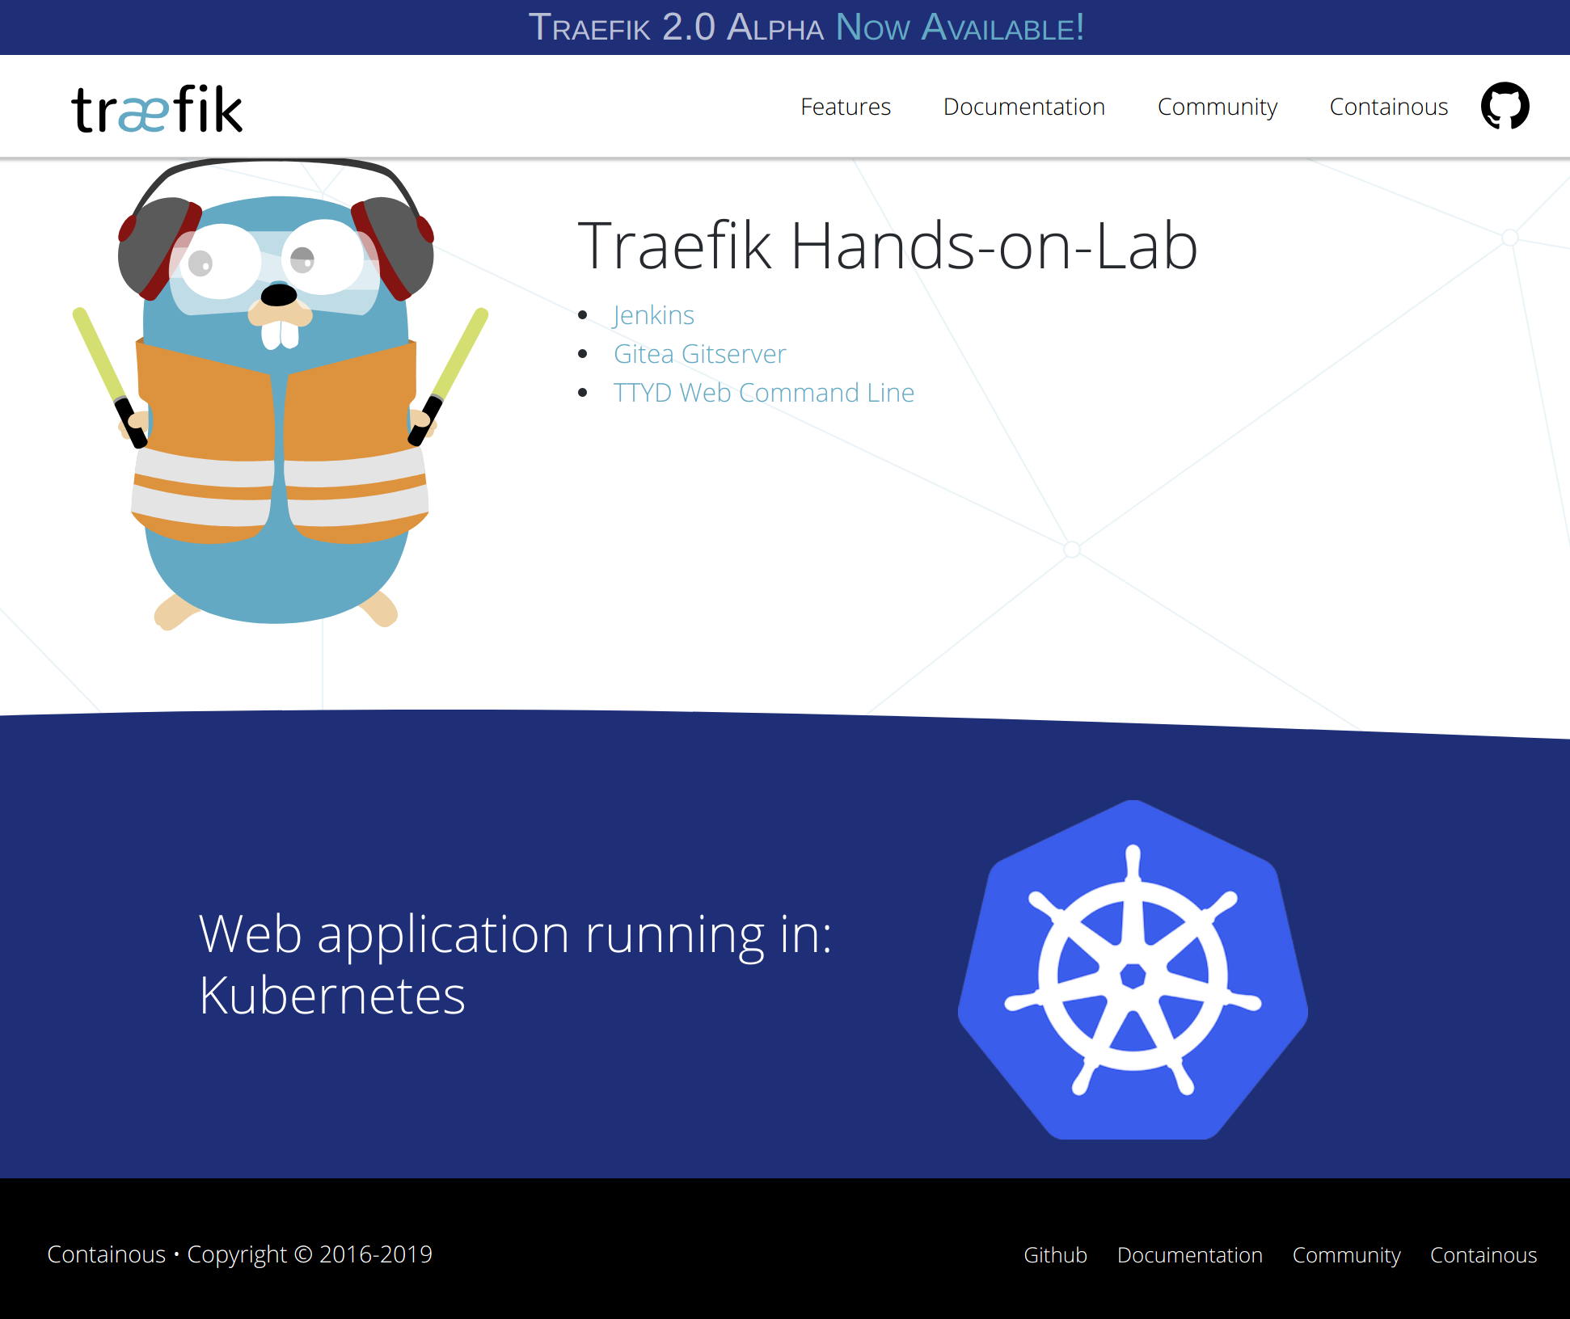Viewport: 1570px width, 1319px height.
Task: Open the Jenkins lab link
Action: point(654,315)
